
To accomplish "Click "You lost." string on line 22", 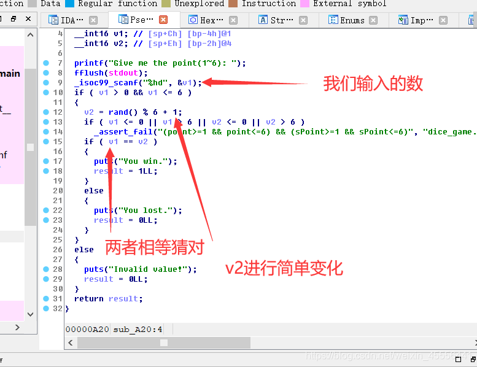I will point(145,210).
